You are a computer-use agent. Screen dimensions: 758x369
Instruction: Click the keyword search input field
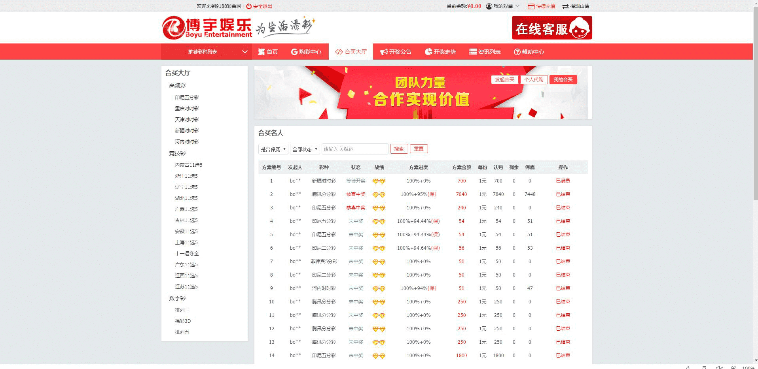pos(355,149)
